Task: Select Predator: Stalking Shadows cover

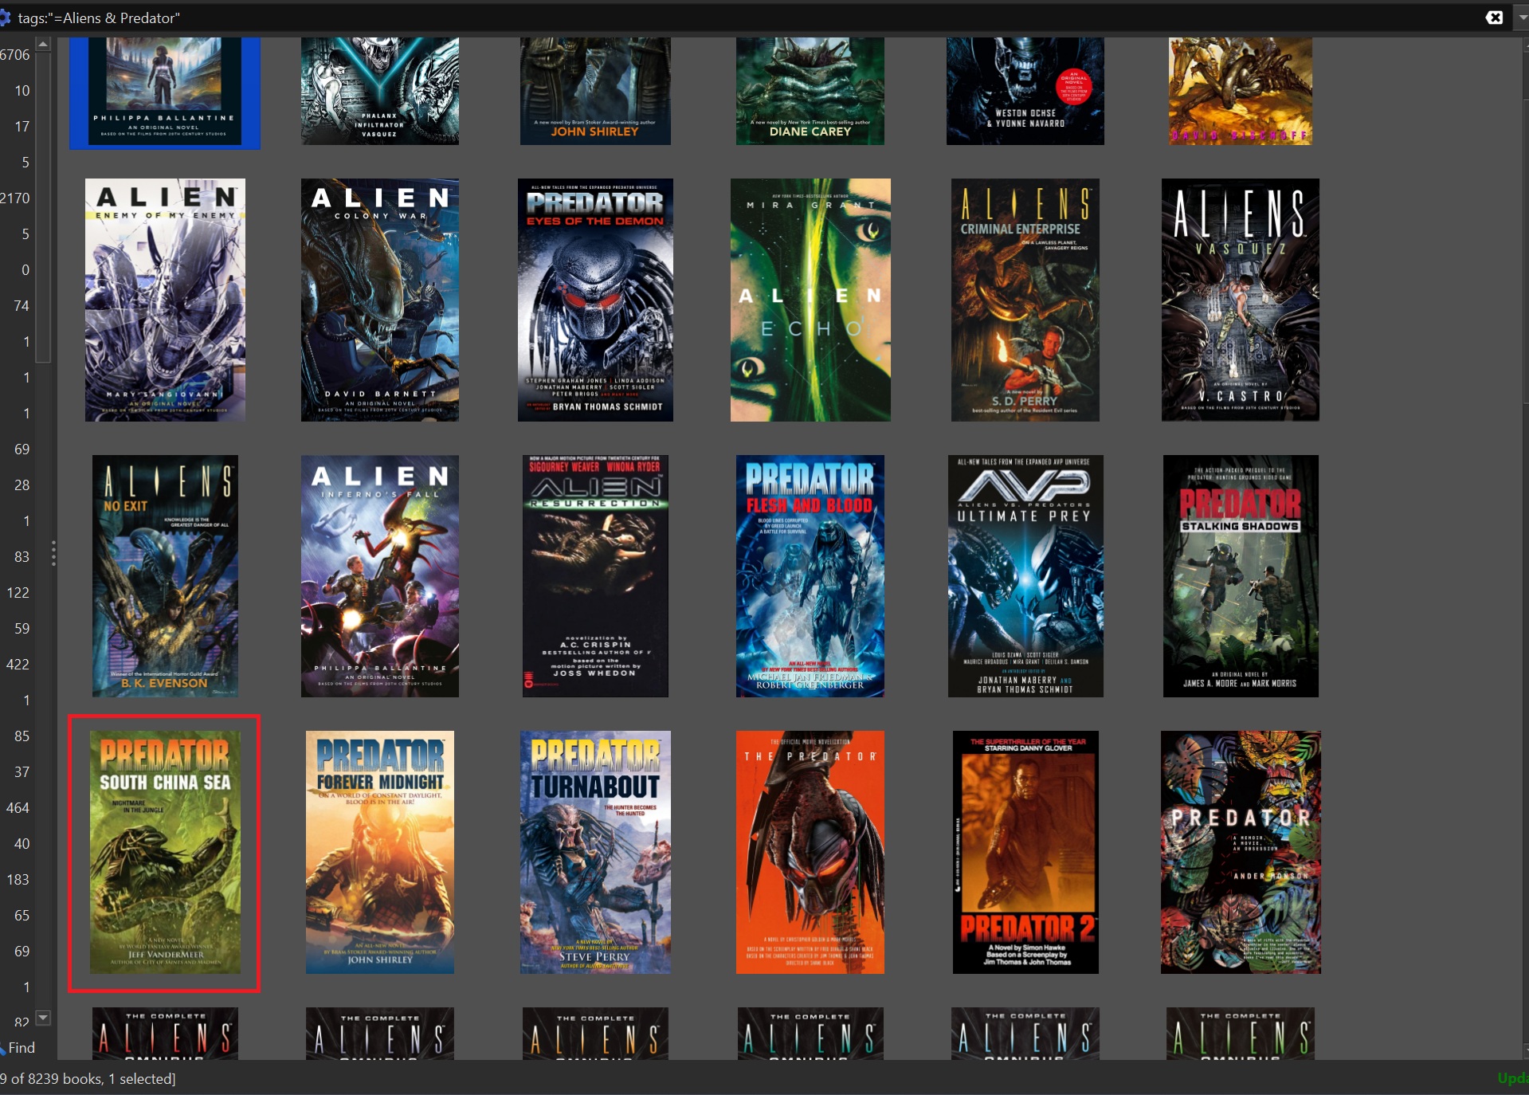Action: pos(1241,576)
